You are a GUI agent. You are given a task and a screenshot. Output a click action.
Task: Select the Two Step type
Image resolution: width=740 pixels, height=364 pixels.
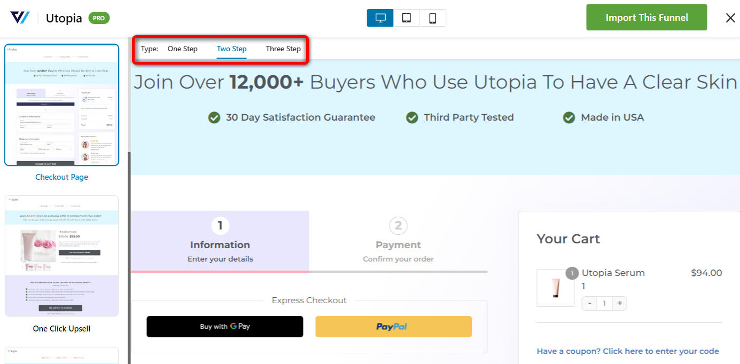click(x=232, y=49)
